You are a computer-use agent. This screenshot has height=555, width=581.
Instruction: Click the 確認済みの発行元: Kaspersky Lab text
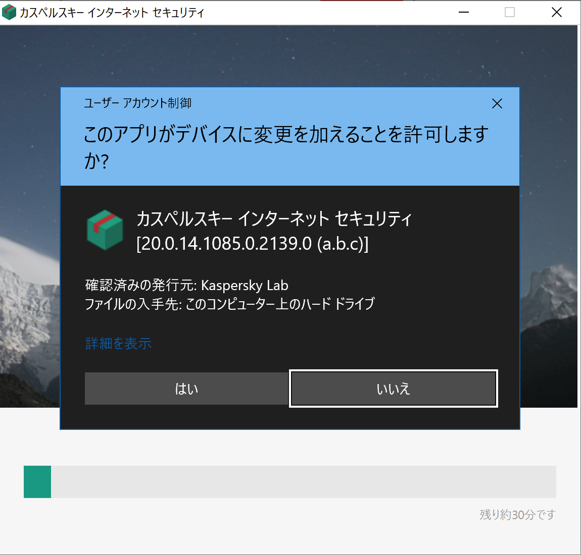(187, 285)
